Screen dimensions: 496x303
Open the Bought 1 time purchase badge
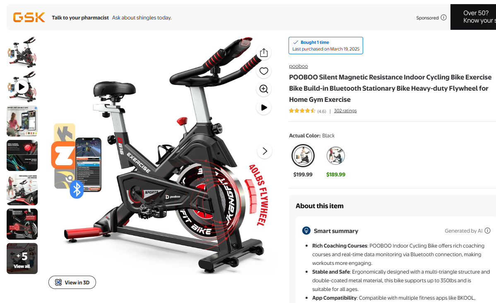pos(325,46)
